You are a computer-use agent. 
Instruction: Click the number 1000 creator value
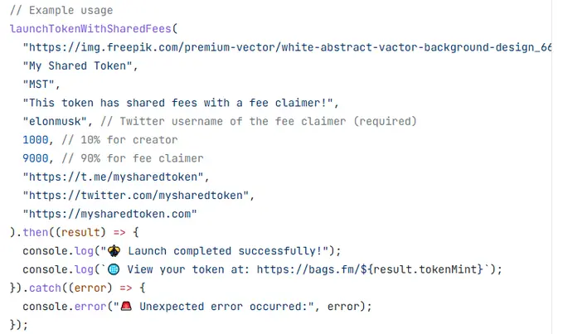tap(36, 140)
